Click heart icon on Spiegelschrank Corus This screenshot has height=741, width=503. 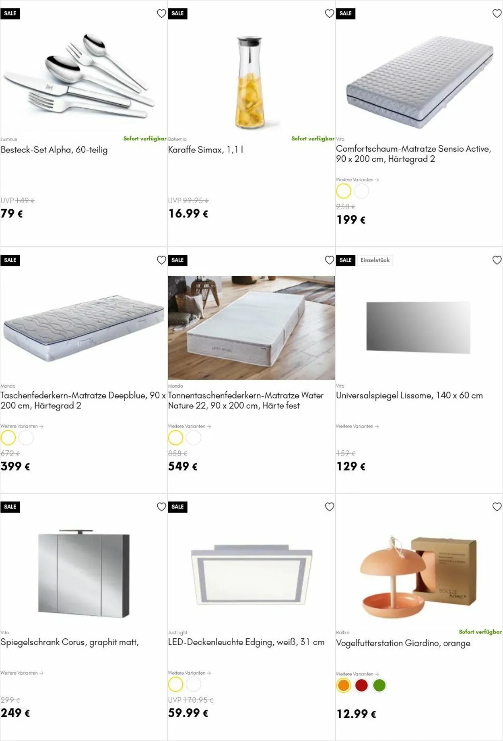(x=161, y=507)
